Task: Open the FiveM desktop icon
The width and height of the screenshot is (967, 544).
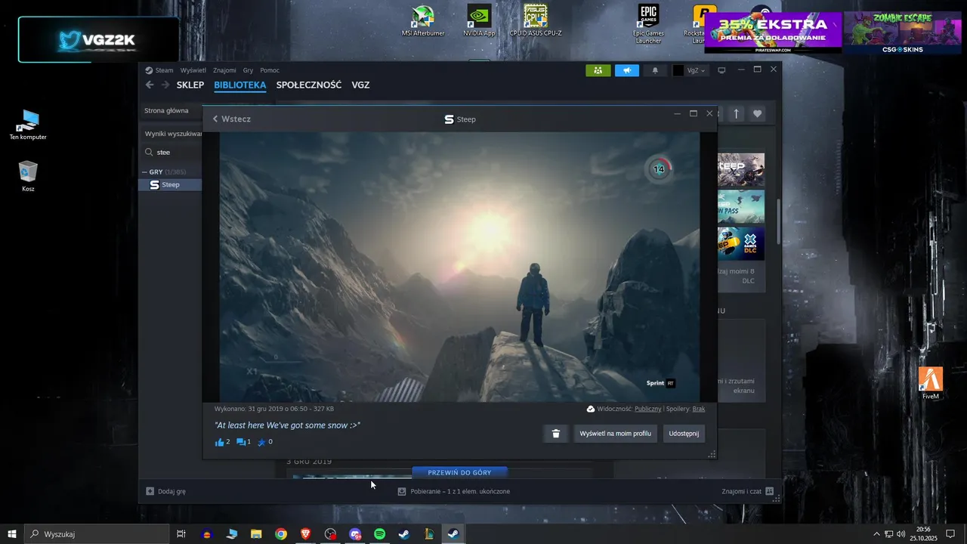Action: [x=931, y=383]
